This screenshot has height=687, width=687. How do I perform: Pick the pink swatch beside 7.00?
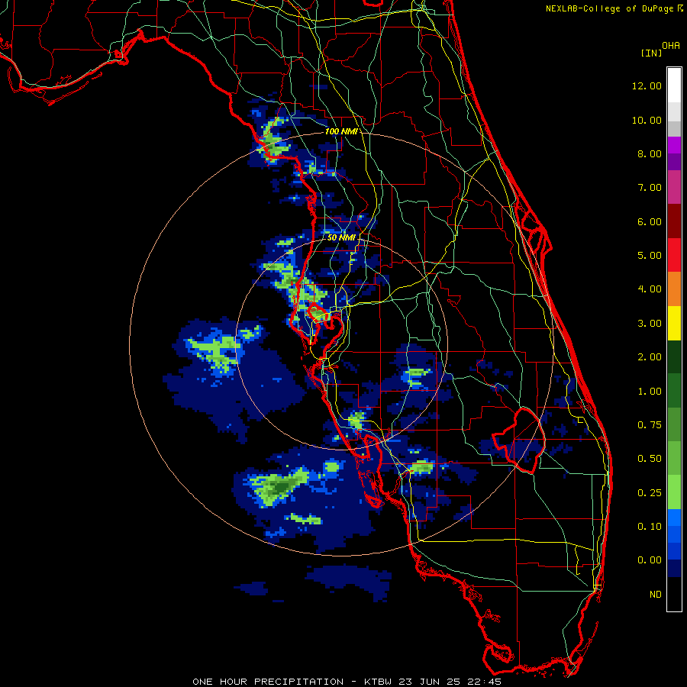(x=674, y=188)
